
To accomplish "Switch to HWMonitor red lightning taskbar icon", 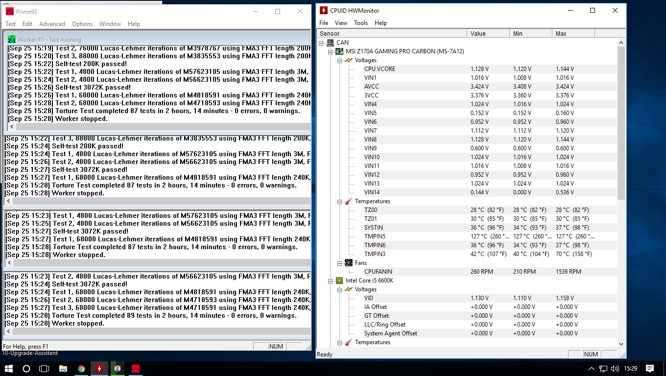I will (99, 368).
